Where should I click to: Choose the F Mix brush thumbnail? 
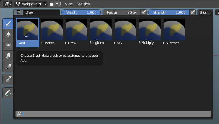point(125,33)
